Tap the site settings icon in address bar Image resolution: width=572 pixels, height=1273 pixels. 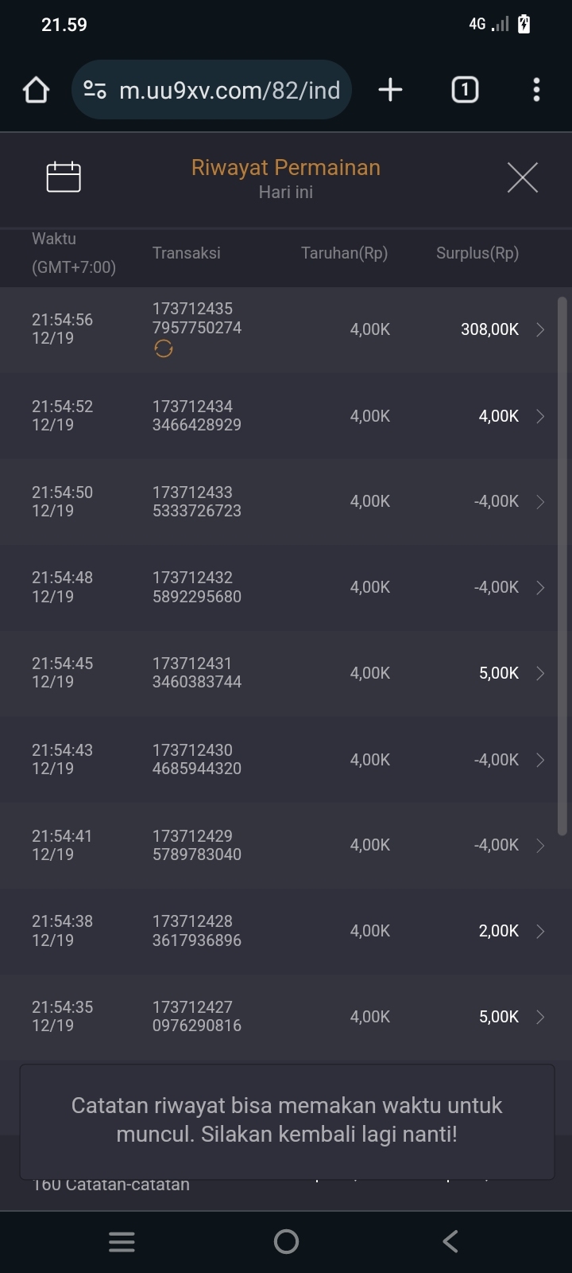95,90
